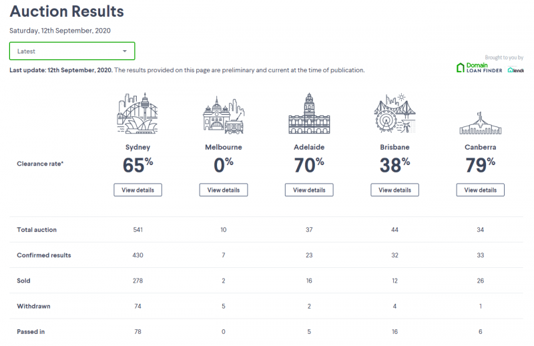
Task: View details for Canberra
Action: [x=480, y=190]
